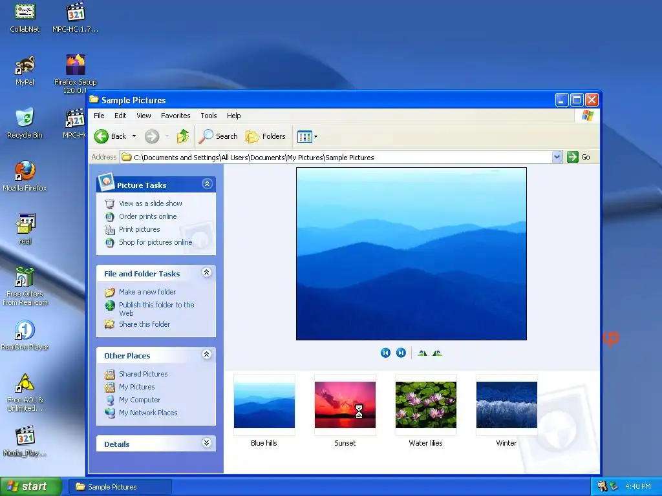Screen dimensions: 662x496
Task: Select the CollabNet desktop icon
Action: [25, 17]
